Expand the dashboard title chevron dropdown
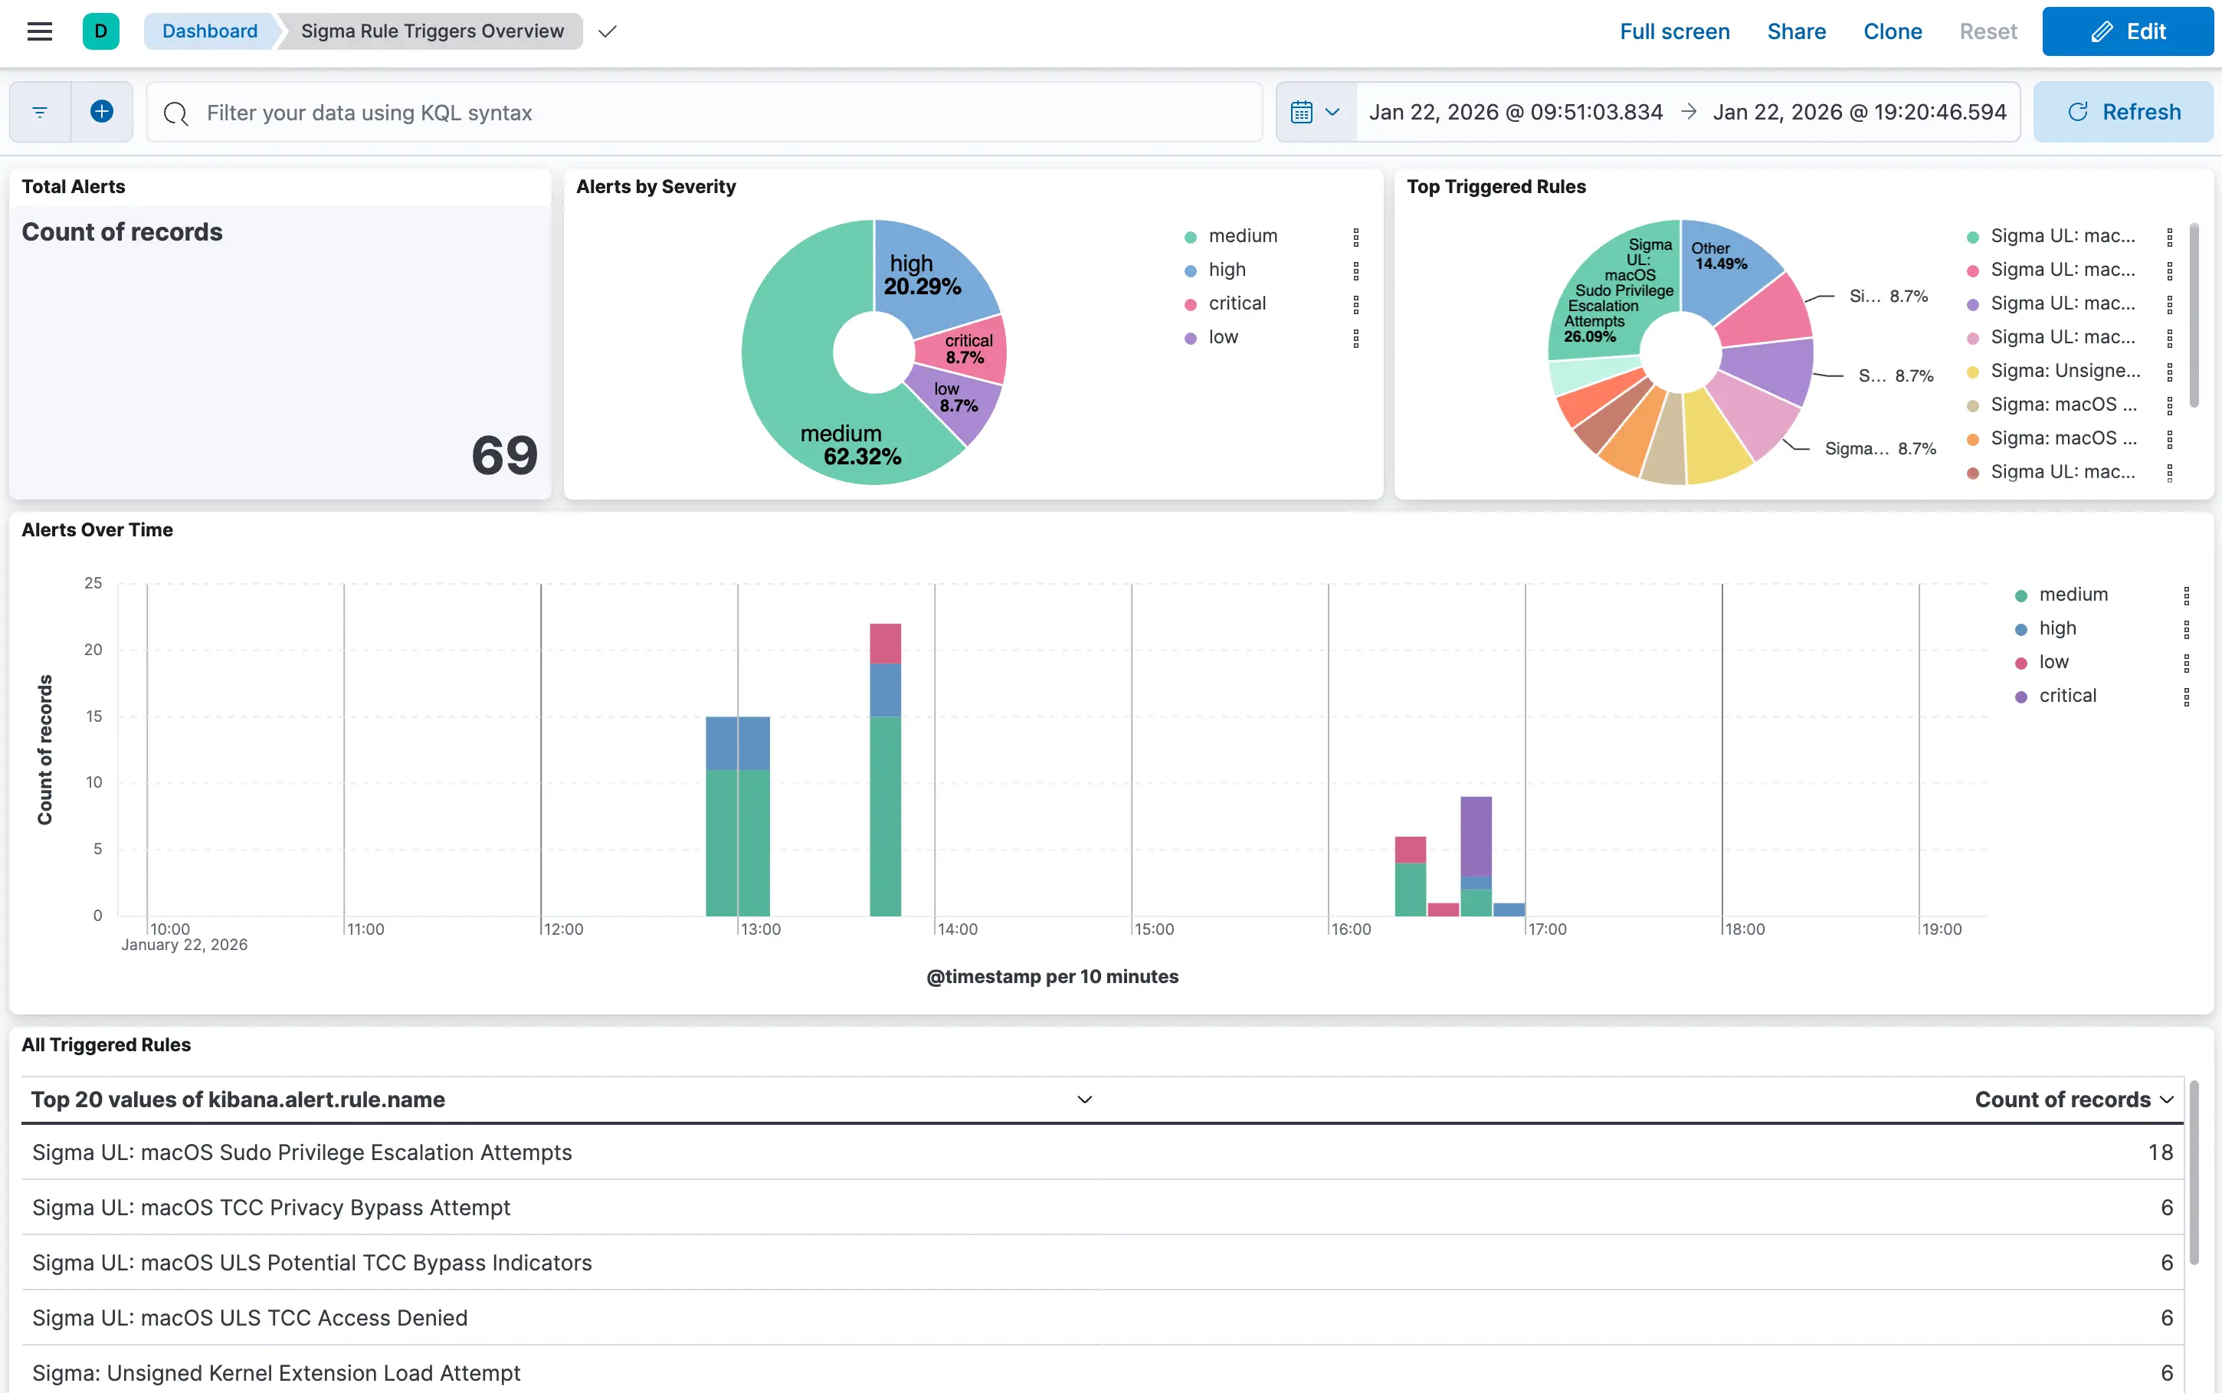This screenshot has height=1393, width=2222. [x=607, y=32]
